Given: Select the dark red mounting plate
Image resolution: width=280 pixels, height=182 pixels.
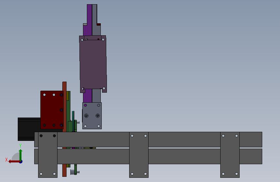Looking at the screenshot, I should 52,110.
